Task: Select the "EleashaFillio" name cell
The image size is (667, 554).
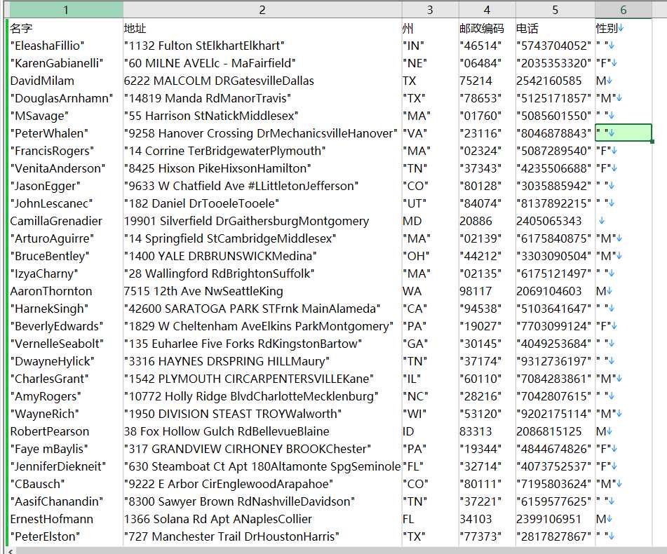Action: point(65,46)
